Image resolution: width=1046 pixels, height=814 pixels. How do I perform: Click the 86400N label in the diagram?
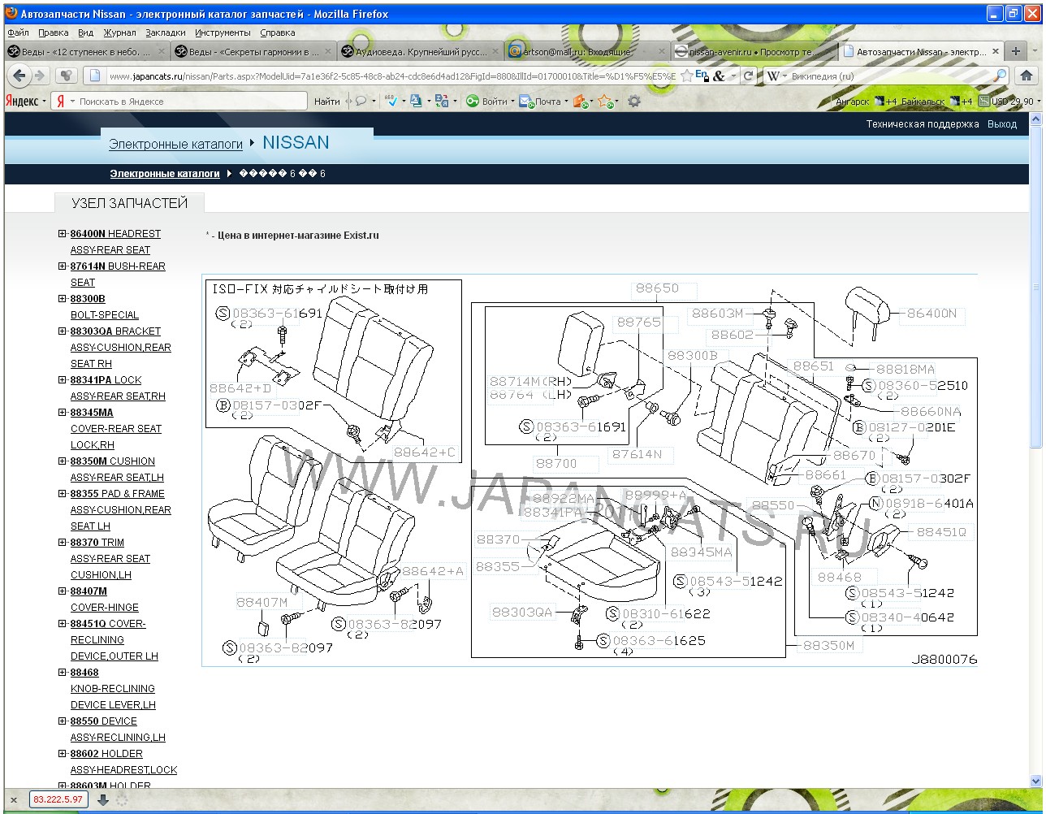click(931, 313)
